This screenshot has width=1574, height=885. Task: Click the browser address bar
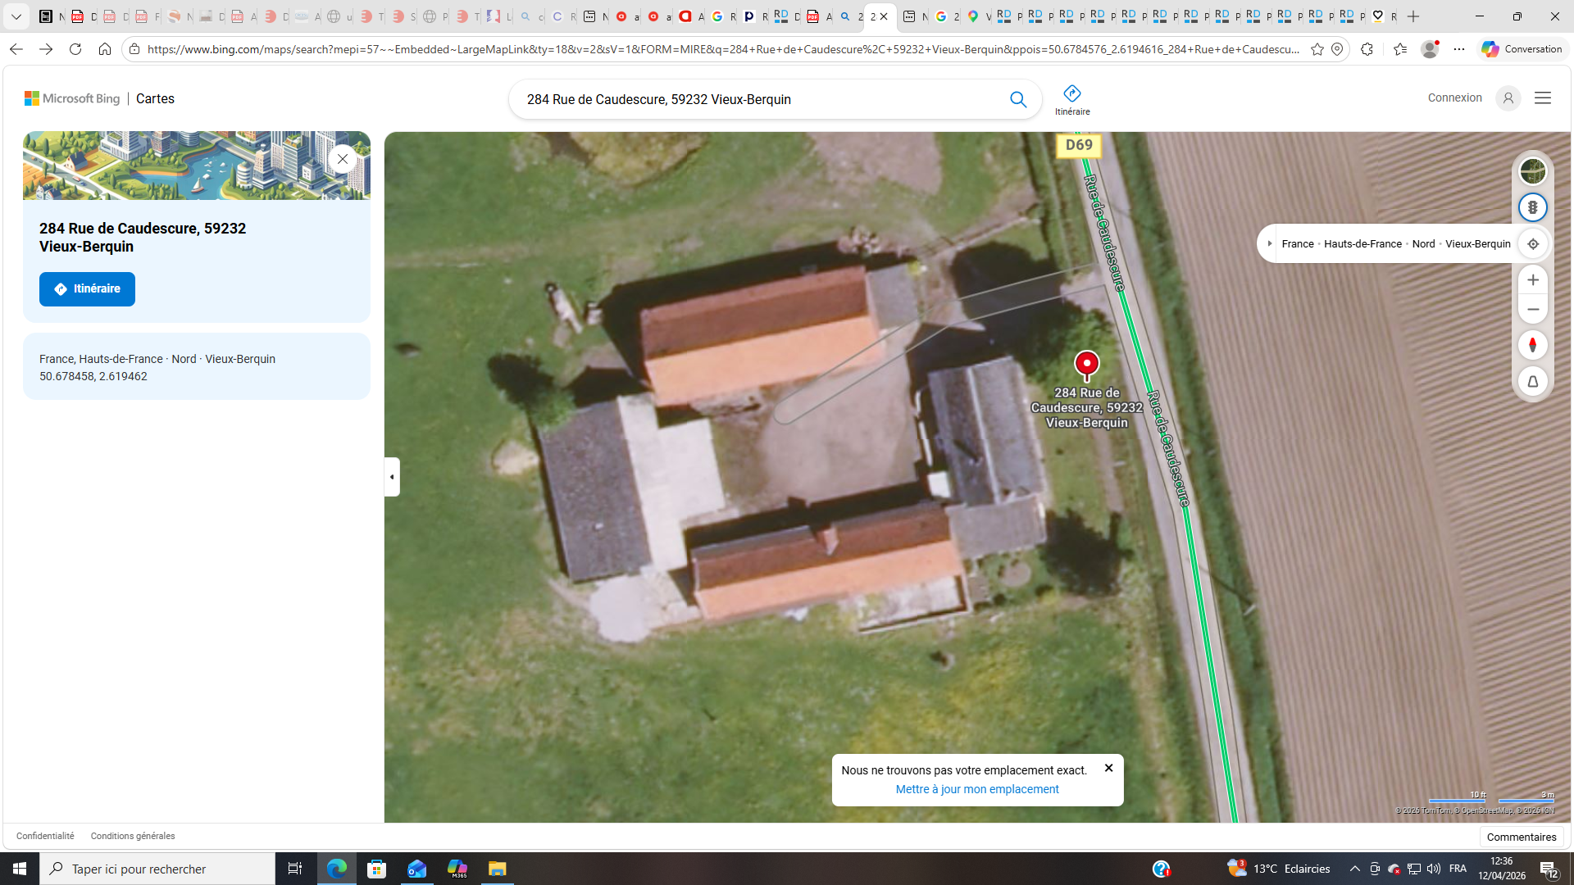pyautogui.click(x=721, y=49)
